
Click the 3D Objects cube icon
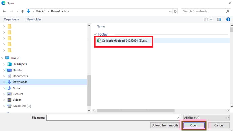[x=9, y=64]
